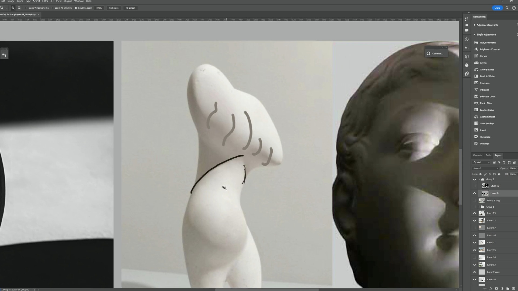Add layer style fx icon

click(491, 289)
